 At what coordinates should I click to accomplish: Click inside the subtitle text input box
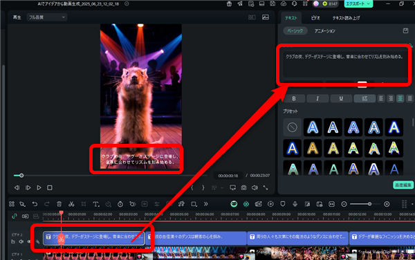345,64
